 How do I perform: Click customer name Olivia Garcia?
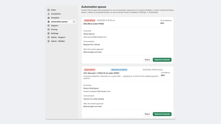tap(89, 34)
